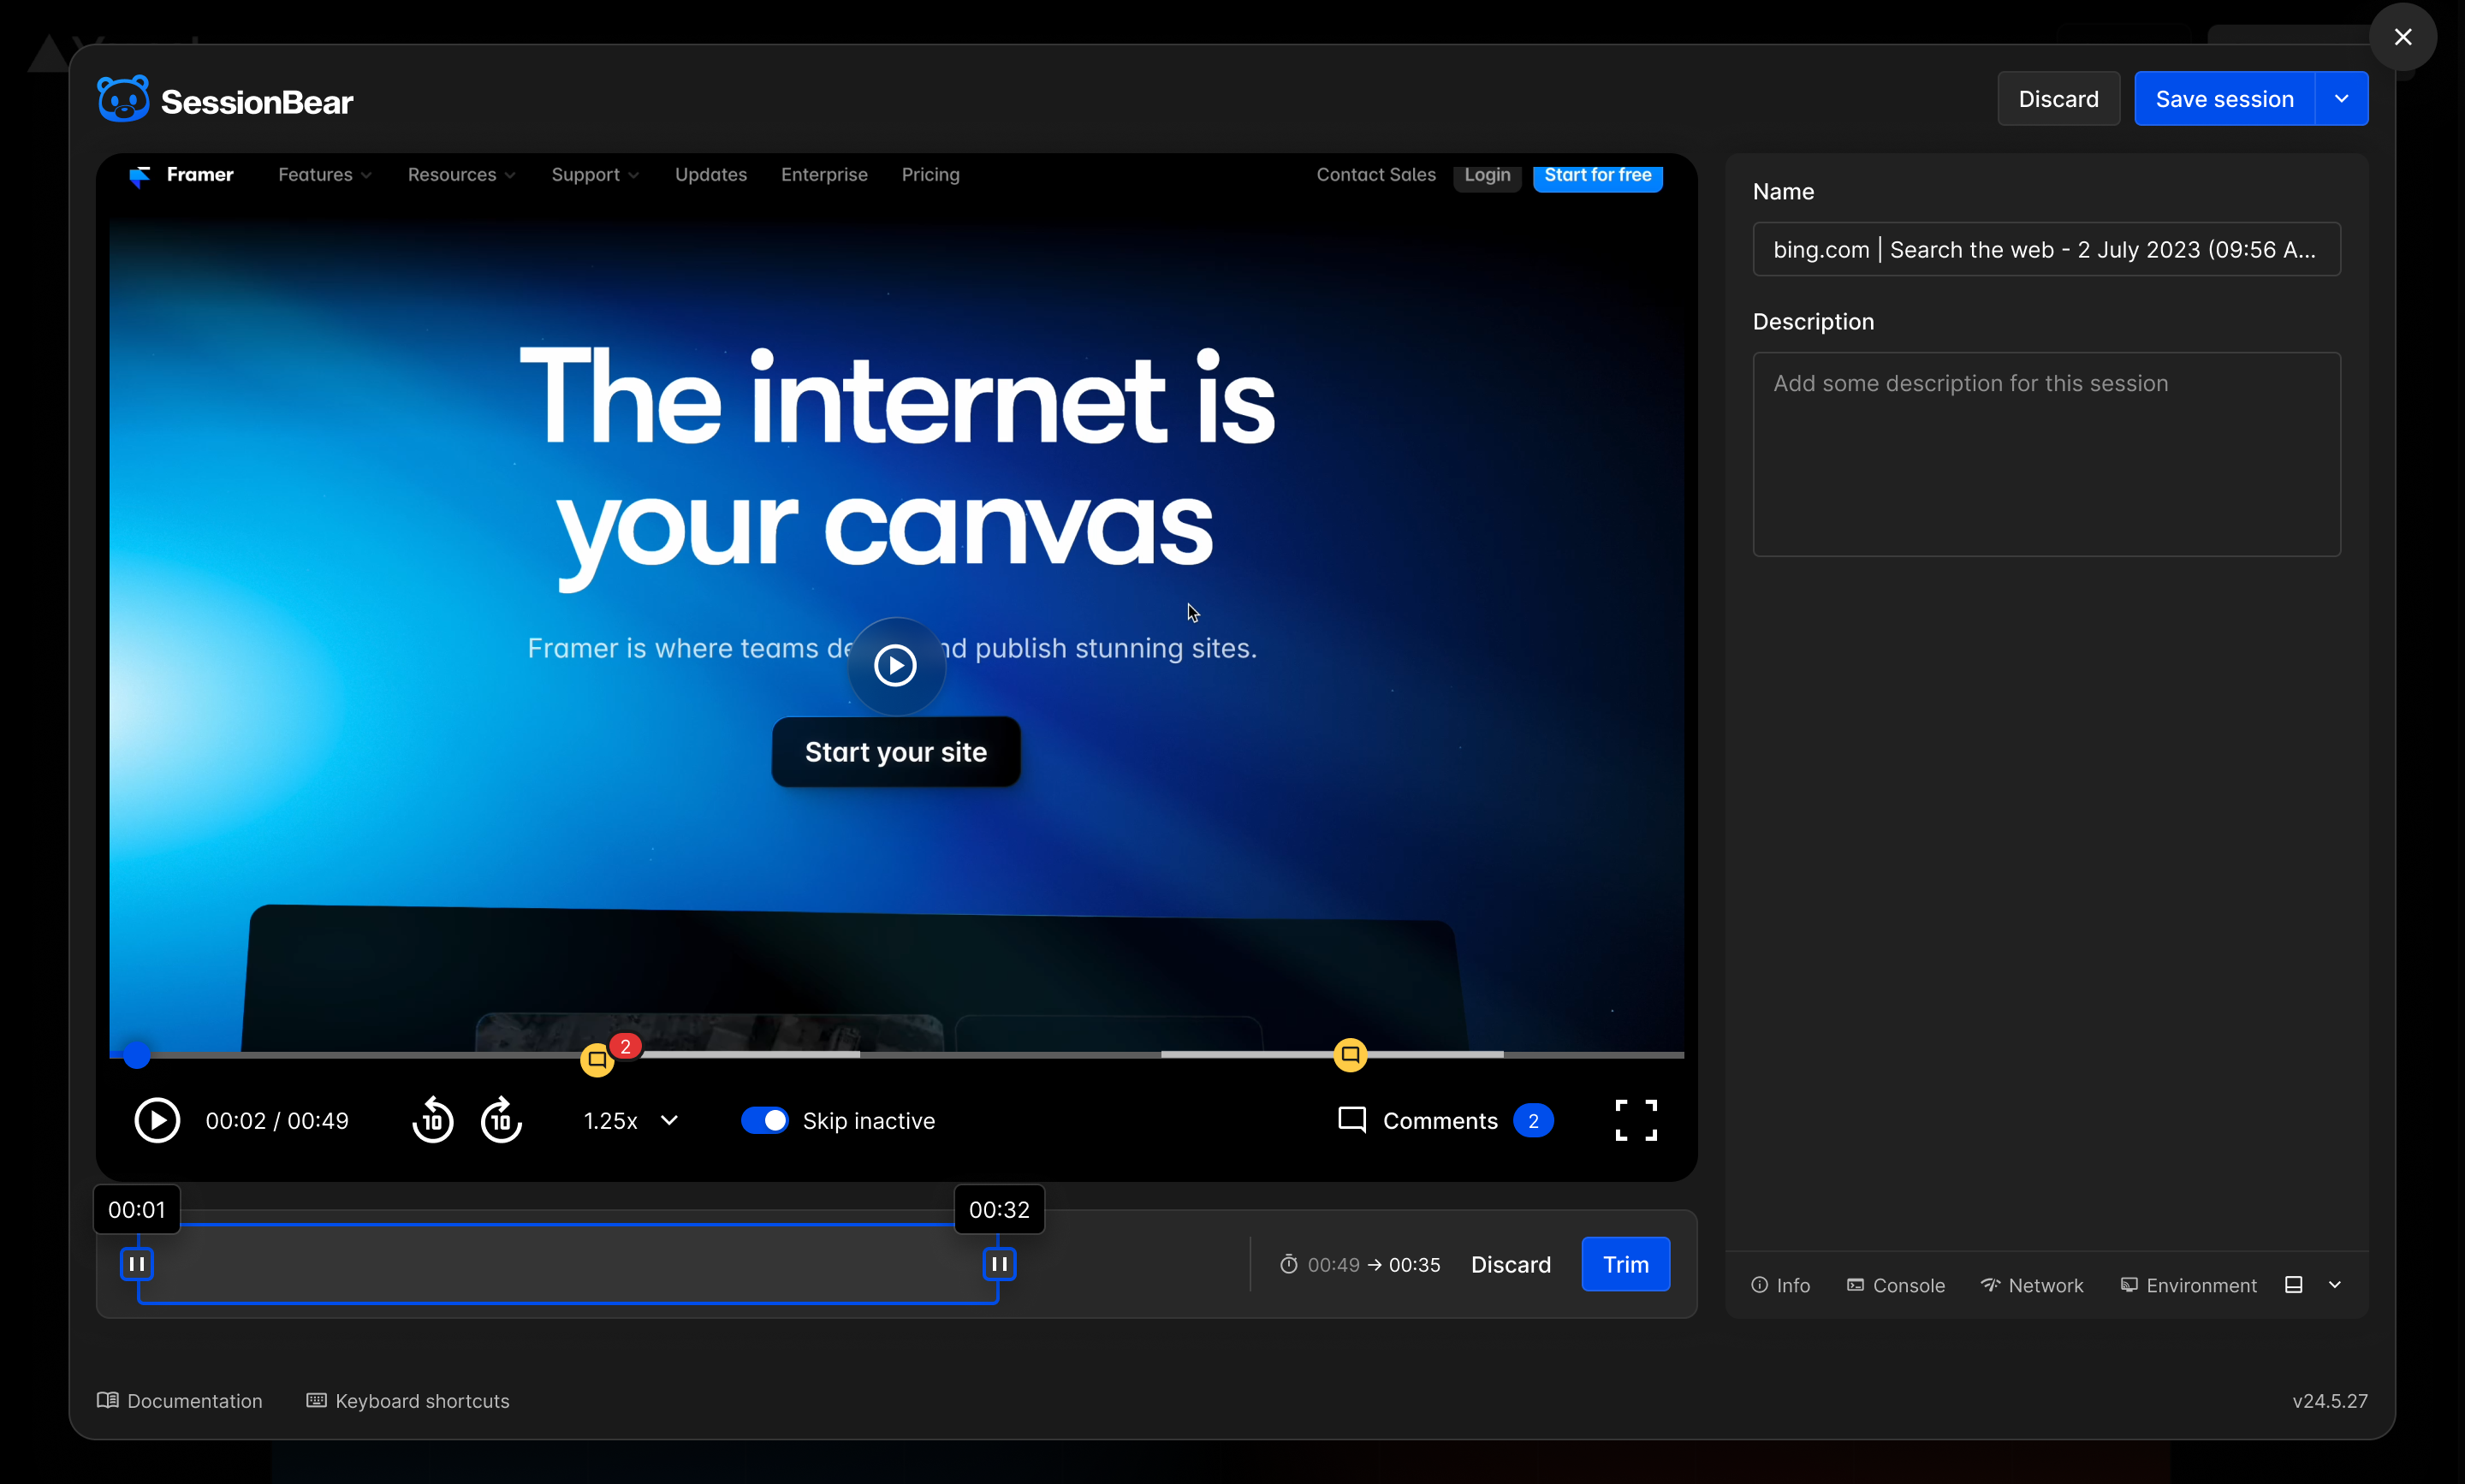2465x1484 pixels.
Task: Click the v24.5.27 version label
Action: [2330, 1401]
